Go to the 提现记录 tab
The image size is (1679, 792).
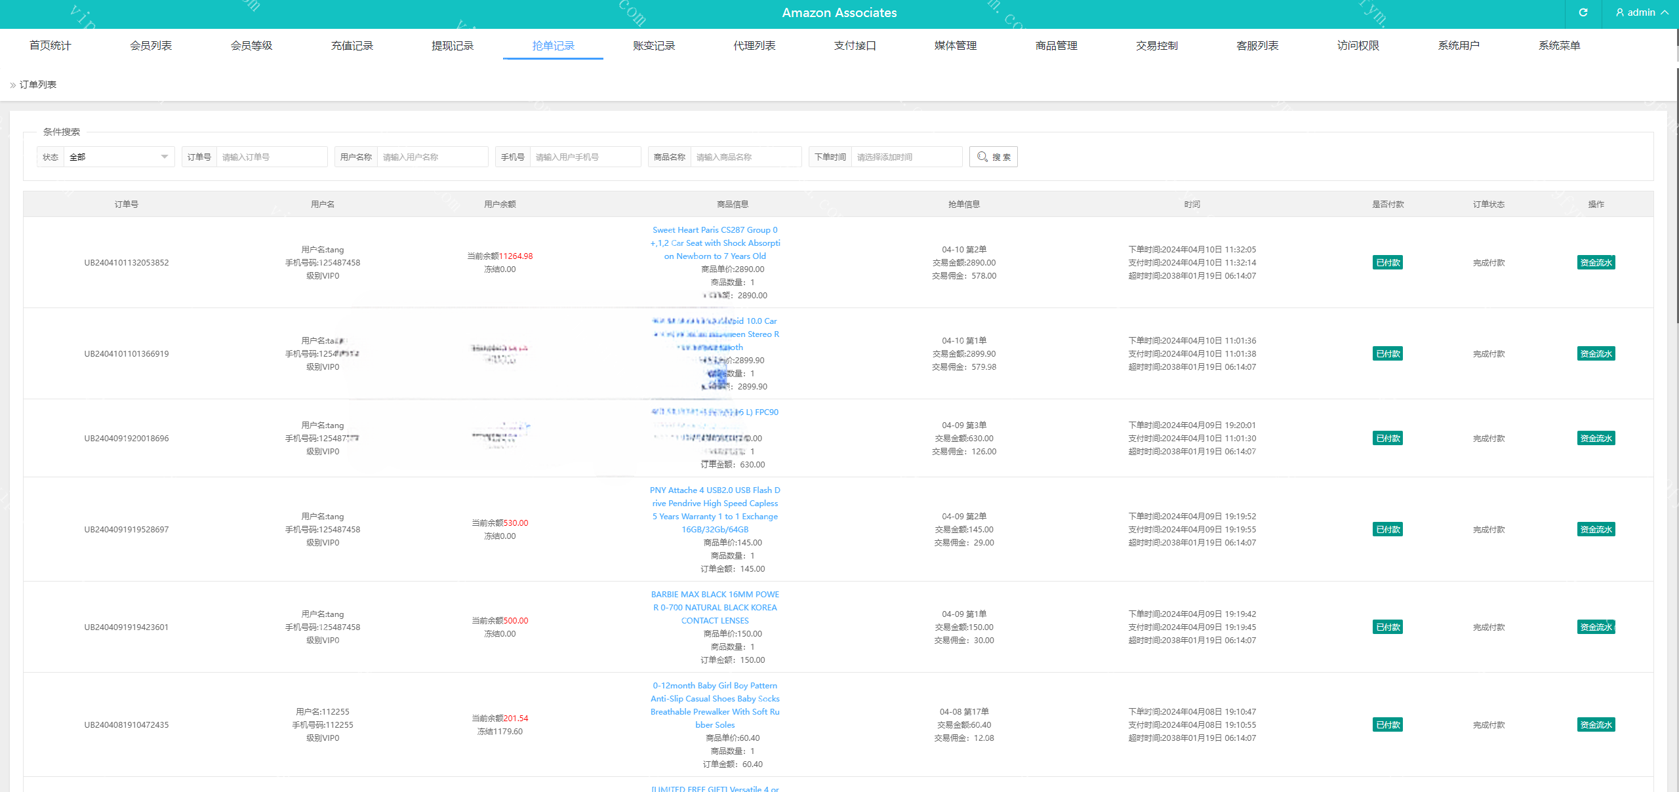point(453,45)
